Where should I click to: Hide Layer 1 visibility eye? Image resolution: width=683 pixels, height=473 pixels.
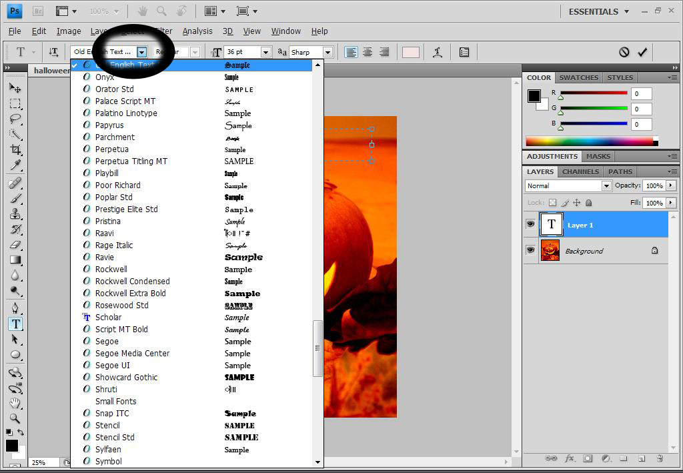pyautogui.click(x=530, y=224)
